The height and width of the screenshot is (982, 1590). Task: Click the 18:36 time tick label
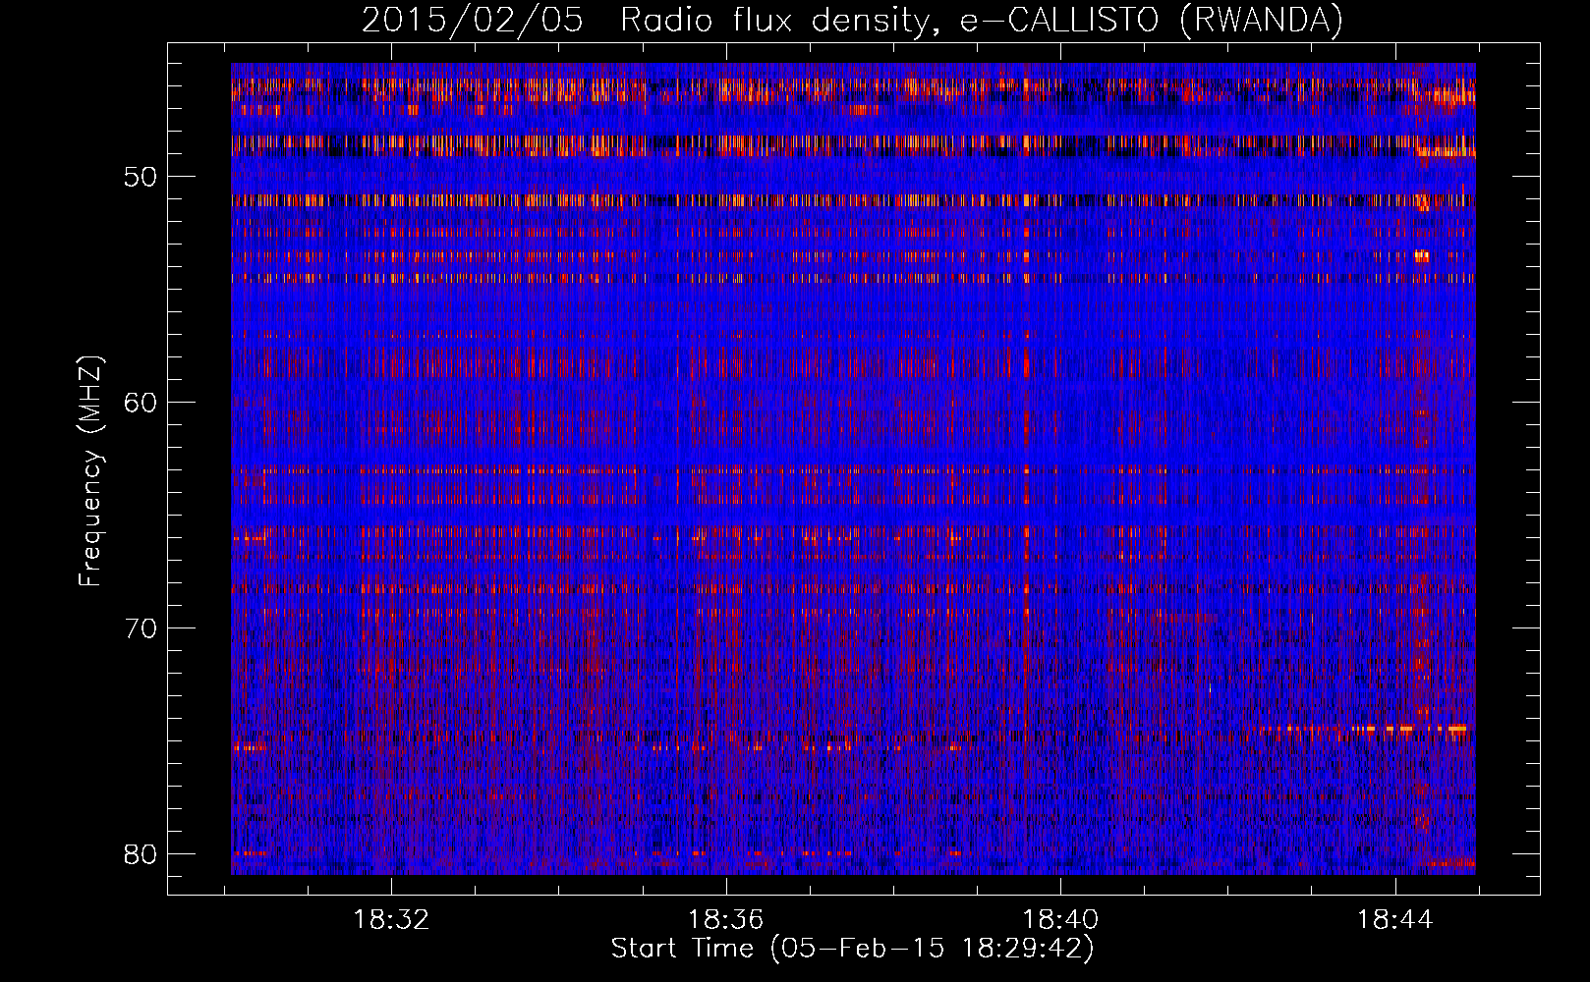[x=726, y=920]
